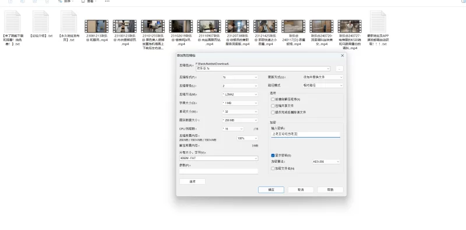The image size is (466, 230).
Task: Enable 加密文件名 checkbox
Action: click(273, 168)
